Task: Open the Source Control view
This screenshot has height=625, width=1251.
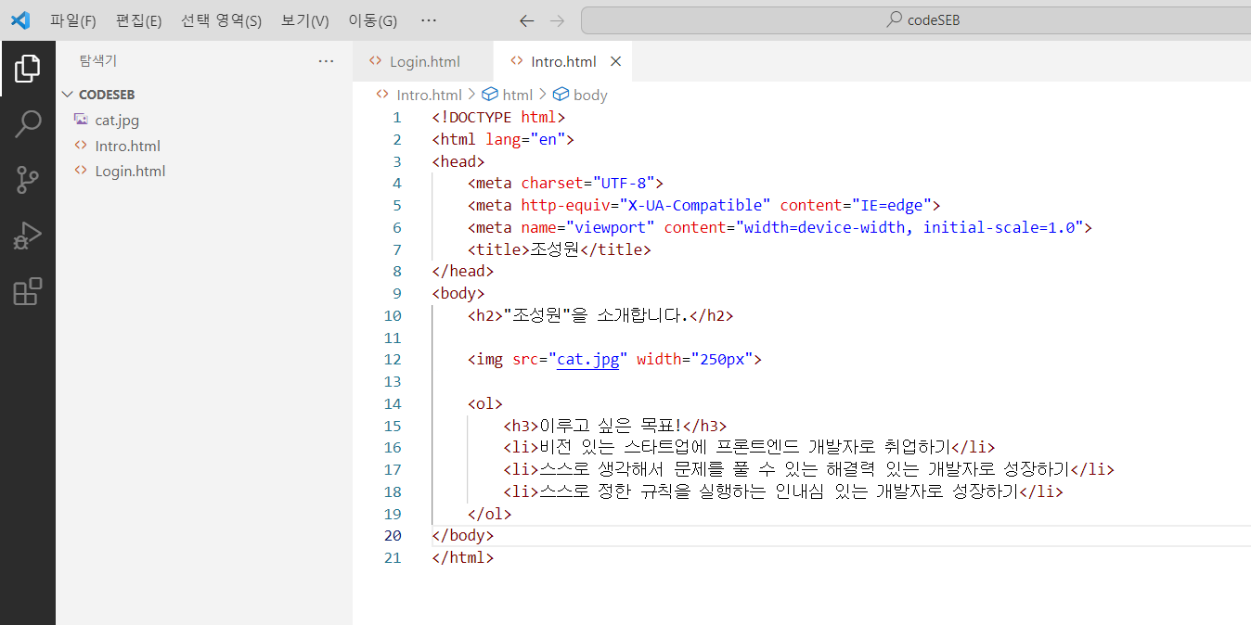Action: click(x=28, y=180)
